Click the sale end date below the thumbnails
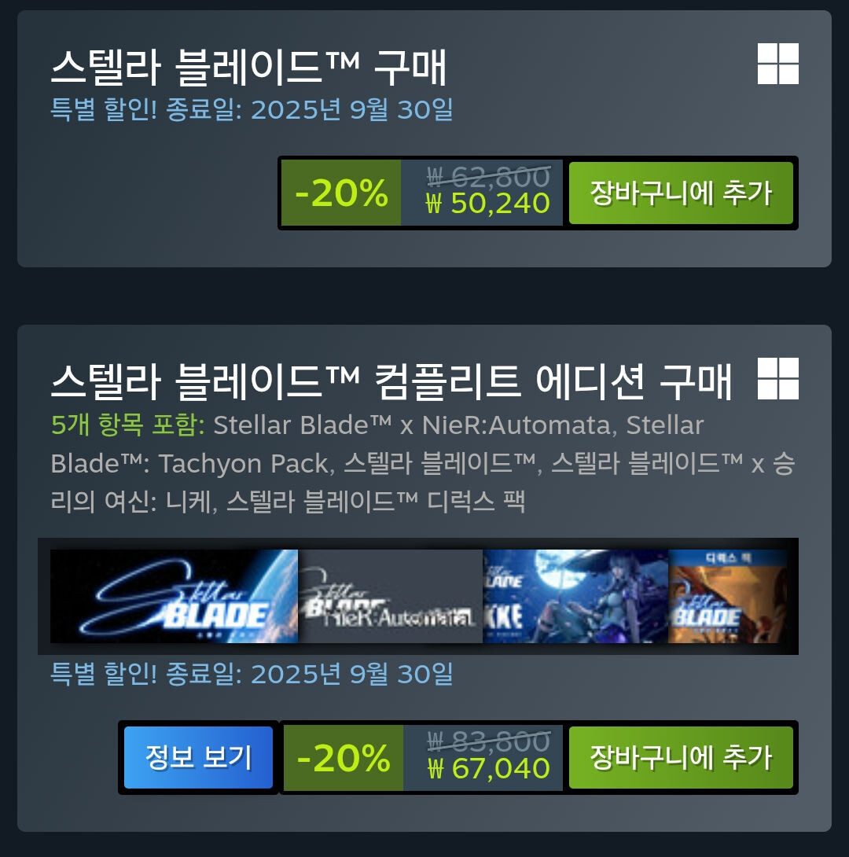This screenshot has height=857, width=849. pos(252,674)
